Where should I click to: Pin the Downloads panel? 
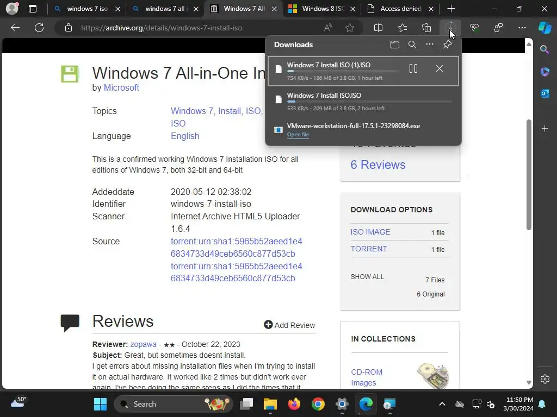point(447,45)
